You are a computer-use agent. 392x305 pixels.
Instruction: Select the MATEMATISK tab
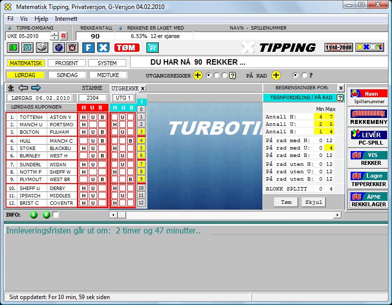26,63
